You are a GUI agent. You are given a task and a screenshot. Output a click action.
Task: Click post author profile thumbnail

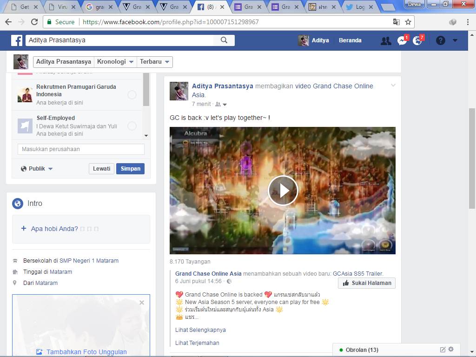tap(179, 91)
